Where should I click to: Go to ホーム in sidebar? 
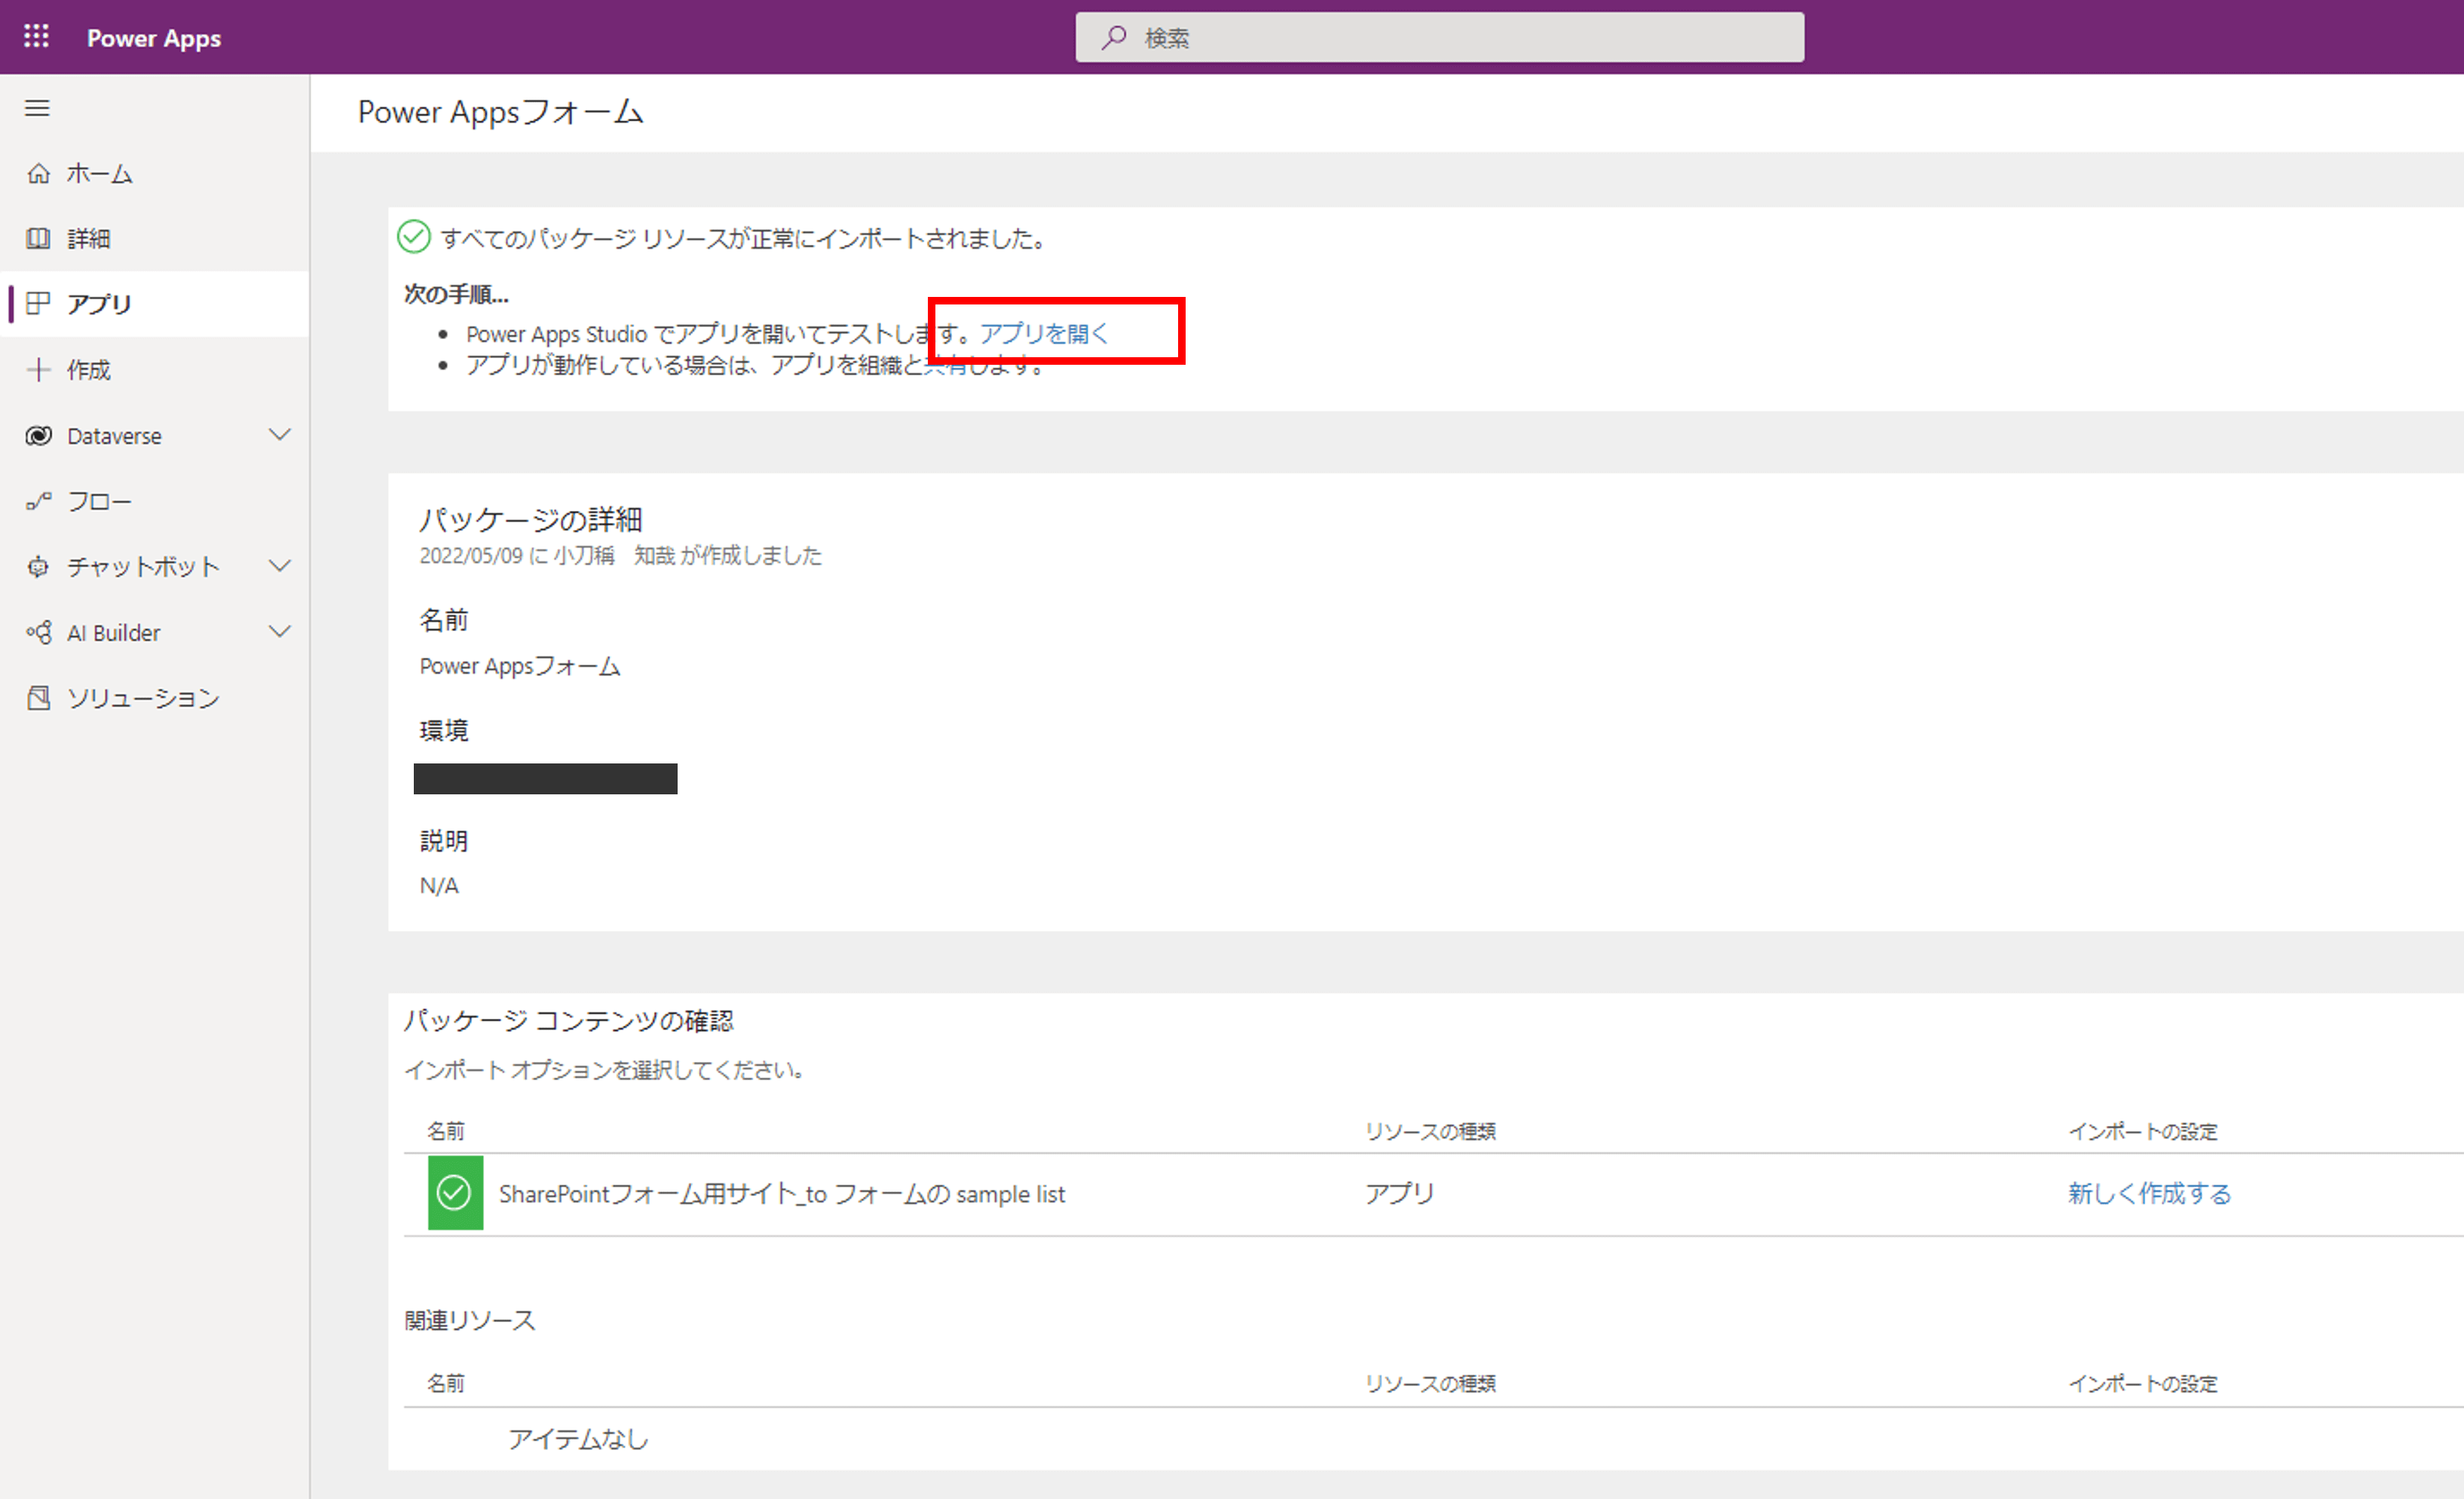(155, 174)
